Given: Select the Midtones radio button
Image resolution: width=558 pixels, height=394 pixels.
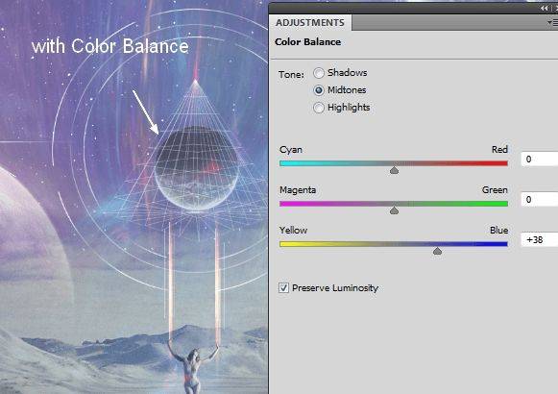Looking at the screenshot, I should pos(319,90).
